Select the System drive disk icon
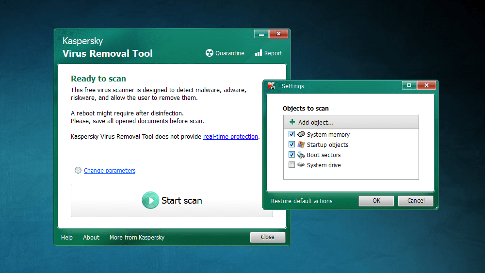 [x=301, y=165]
